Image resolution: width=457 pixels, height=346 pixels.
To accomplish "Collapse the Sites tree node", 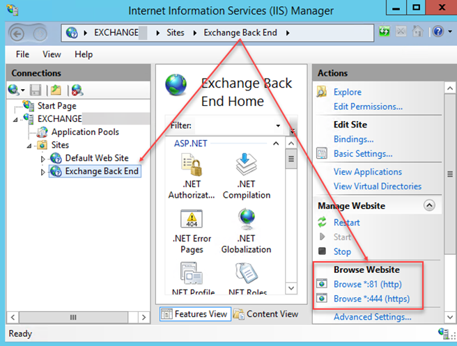I will point(29,146).
